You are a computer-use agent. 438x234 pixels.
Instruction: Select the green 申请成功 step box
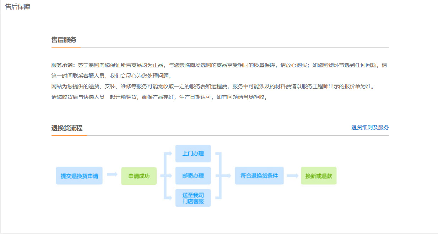pos(139,176)
